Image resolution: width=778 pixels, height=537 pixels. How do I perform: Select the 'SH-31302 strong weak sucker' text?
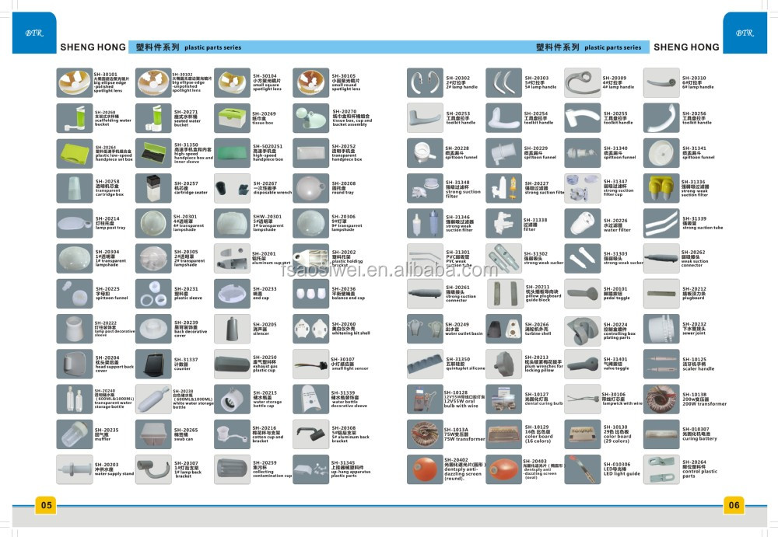(544, 258)
